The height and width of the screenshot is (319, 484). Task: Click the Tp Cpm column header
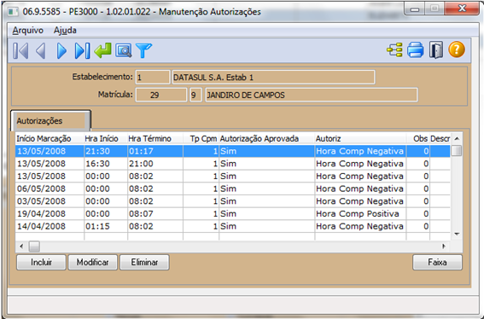click(201, 139)
